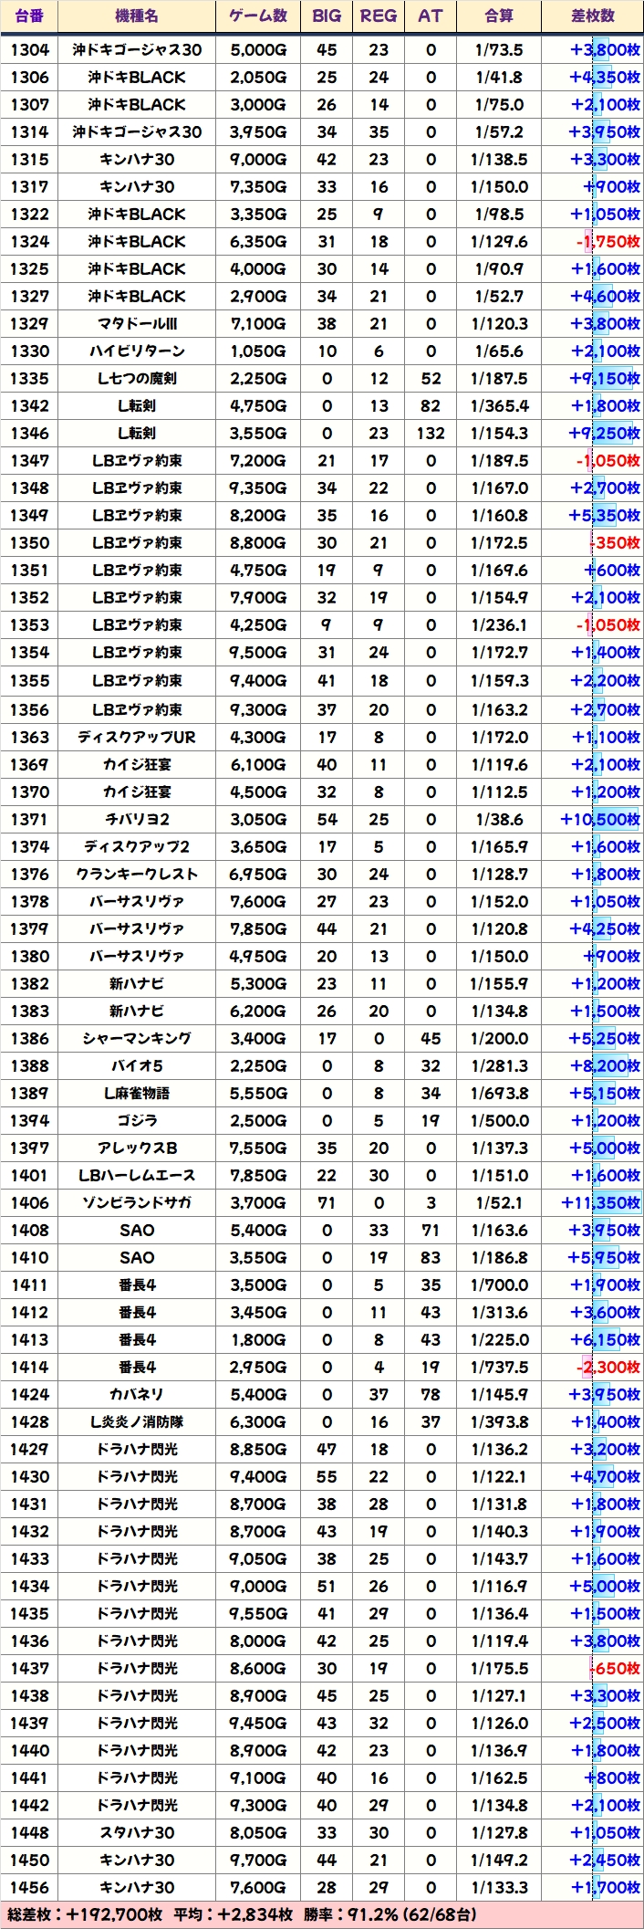Click the +9,250枚 difference value
This screenshot has height=1929, width=644.
(605, 433)
